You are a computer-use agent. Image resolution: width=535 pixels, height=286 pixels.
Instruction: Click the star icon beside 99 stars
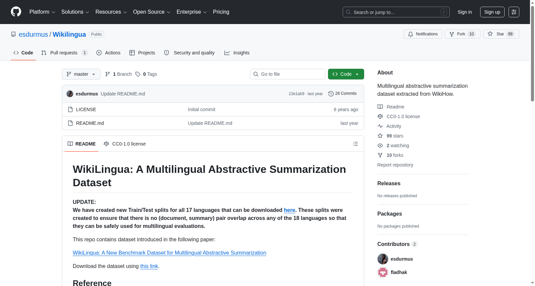(x=380, y=136)
